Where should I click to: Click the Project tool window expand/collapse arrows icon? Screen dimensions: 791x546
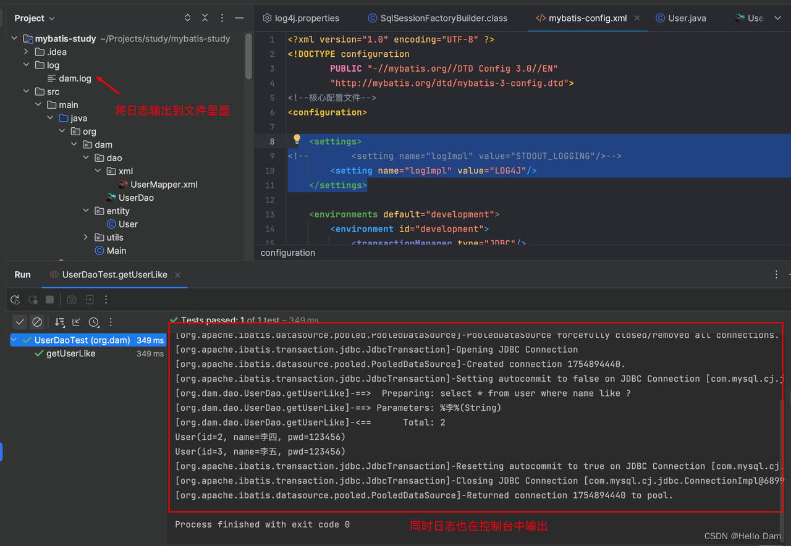pyautogui.click(x=187, y=18)
